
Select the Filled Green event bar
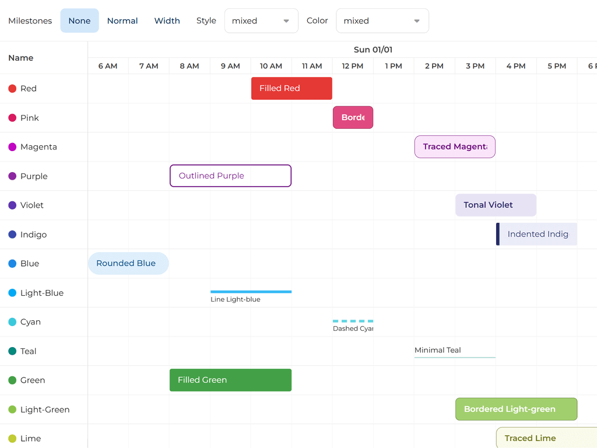point(230,380)
